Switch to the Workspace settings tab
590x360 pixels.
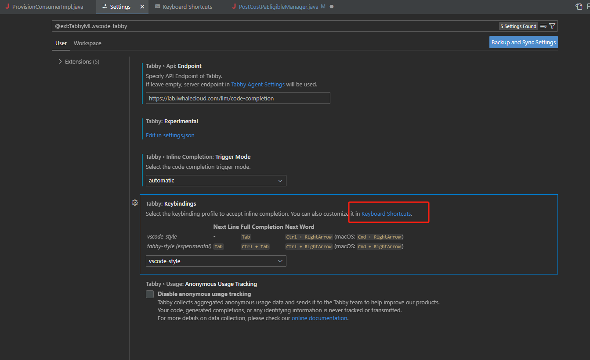[87, 43]
